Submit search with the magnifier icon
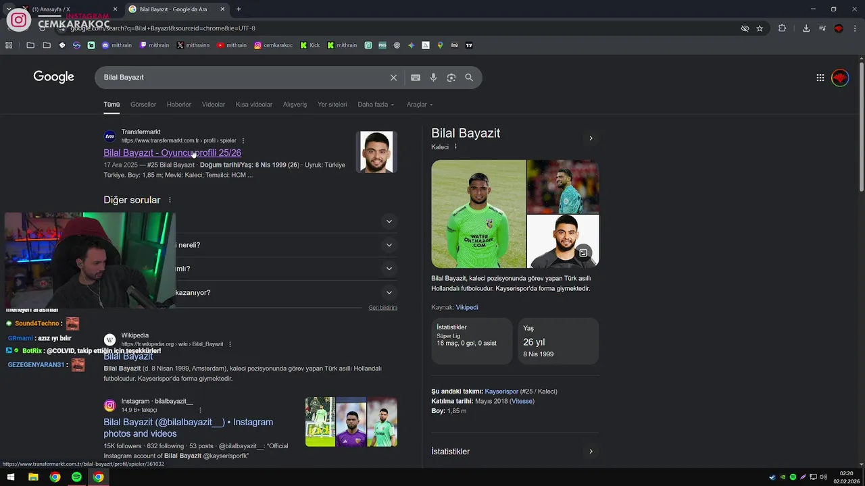 pyautogui.click(x=469, y=78)
